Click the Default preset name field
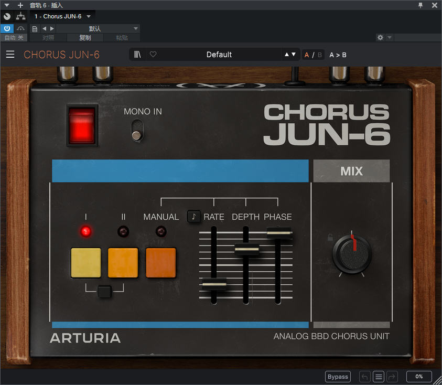The width and height of the screenshot is (442, 385). [219, 55]
